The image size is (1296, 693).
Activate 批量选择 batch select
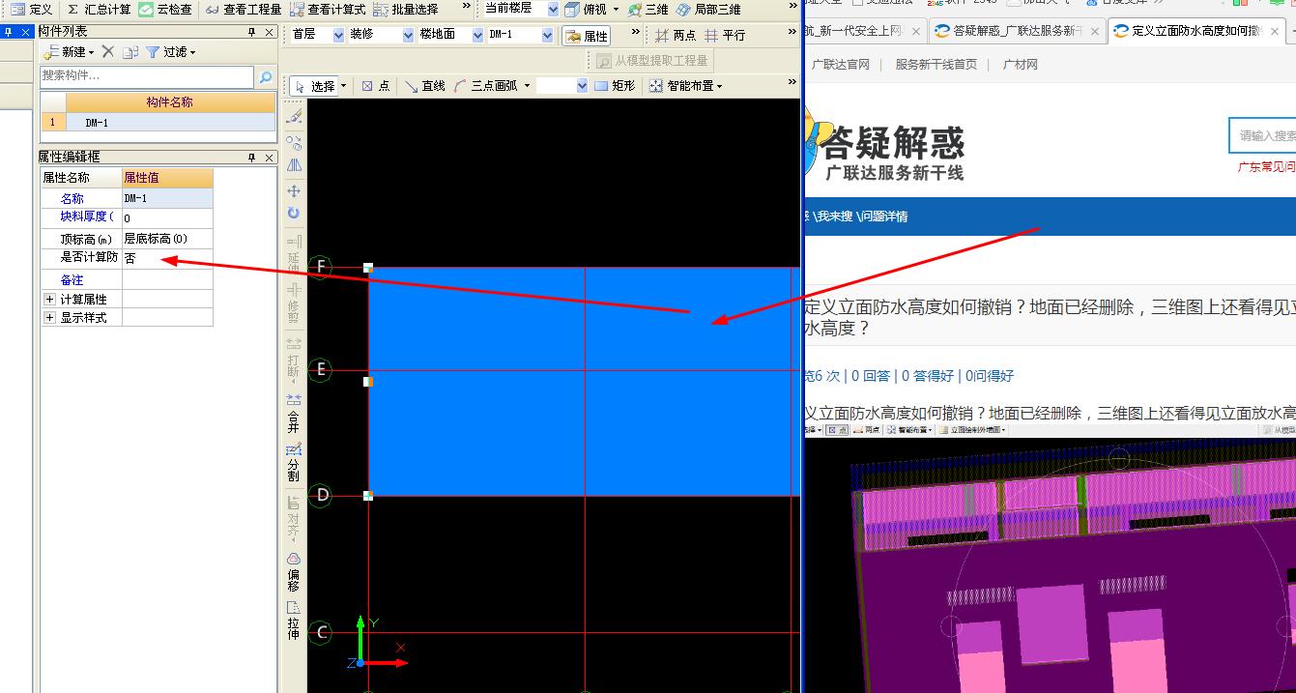[406, 9]
